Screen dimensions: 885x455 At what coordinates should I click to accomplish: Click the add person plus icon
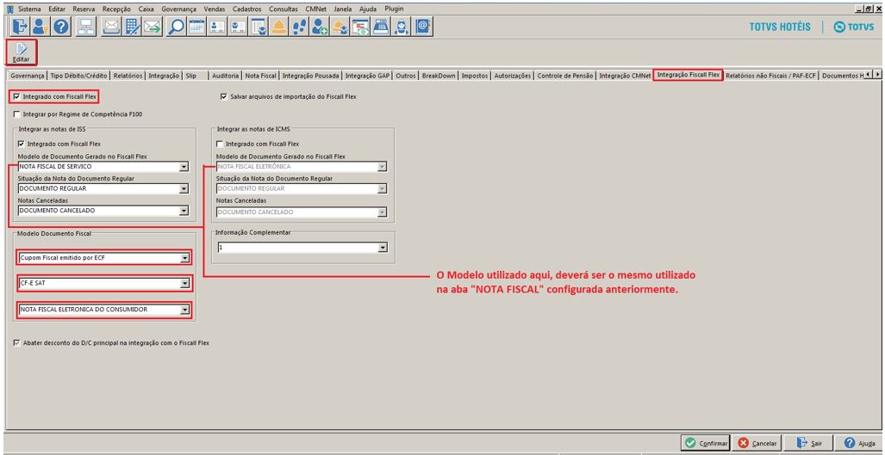tap(320, 27)
